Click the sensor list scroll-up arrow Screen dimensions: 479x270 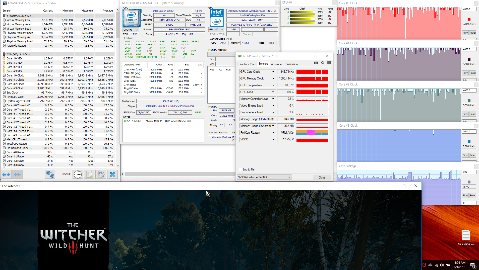[117, 10]
